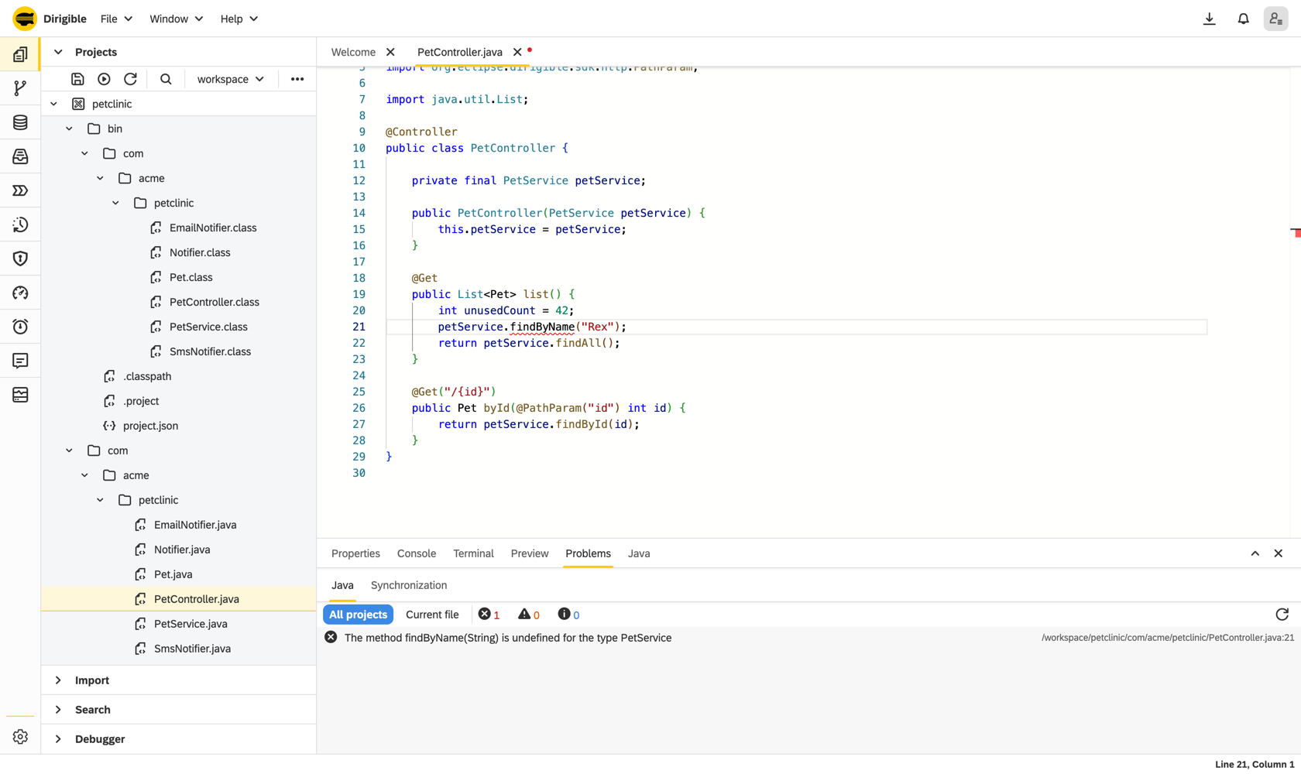Run the project with the publish icon
Viewport: 1301px width, 774px height.
pos(104,79)
